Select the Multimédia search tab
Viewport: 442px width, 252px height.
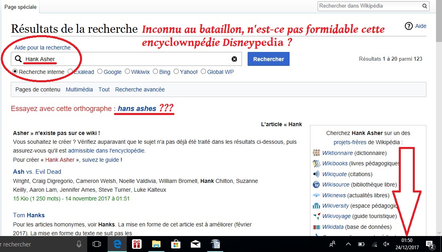pyautogui.click(x=79, y=89)
